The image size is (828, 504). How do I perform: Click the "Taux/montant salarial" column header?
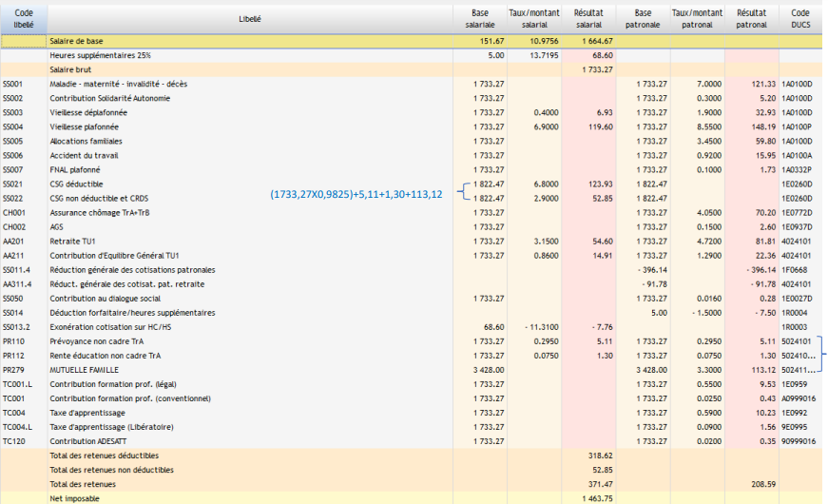point(535,18)
